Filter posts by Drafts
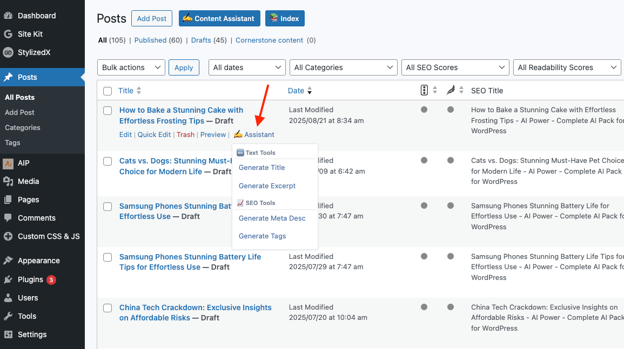Image resolution: width=624 pixels, height=349 pixels. point(201,40)
